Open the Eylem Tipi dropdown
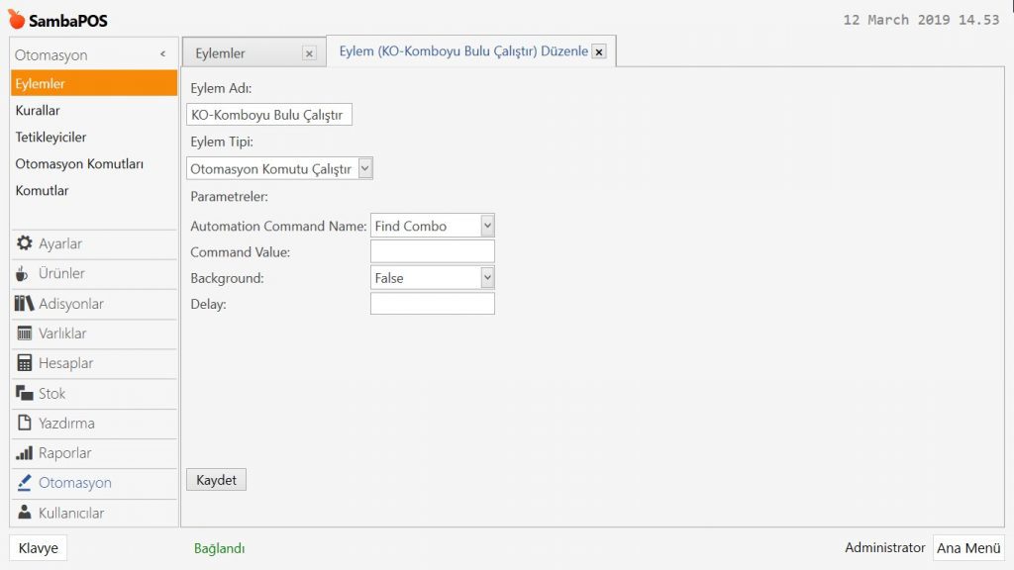This screenshot has height=570, width=1014. click(x=364, y=169)
